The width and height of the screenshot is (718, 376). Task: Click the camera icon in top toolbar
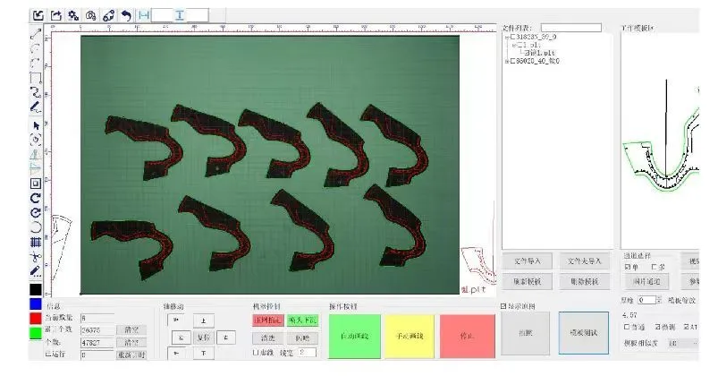point(90,15)
